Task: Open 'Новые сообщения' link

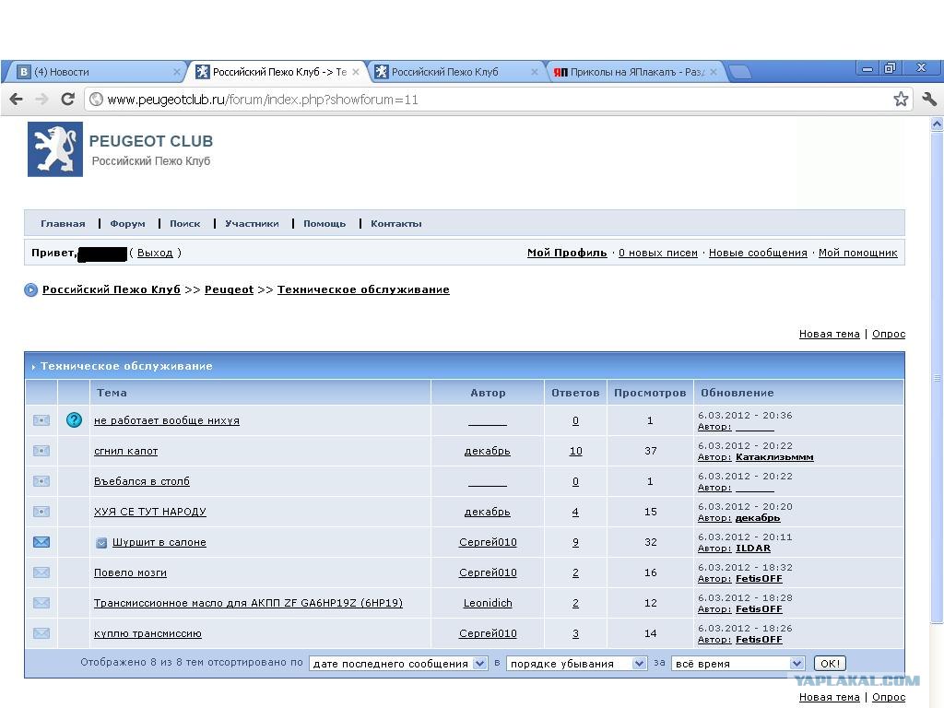Action: (x=758, y=253)
